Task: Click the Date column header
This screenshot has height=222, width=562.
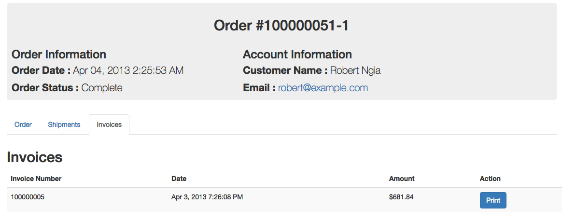Action: pos(179,179)
